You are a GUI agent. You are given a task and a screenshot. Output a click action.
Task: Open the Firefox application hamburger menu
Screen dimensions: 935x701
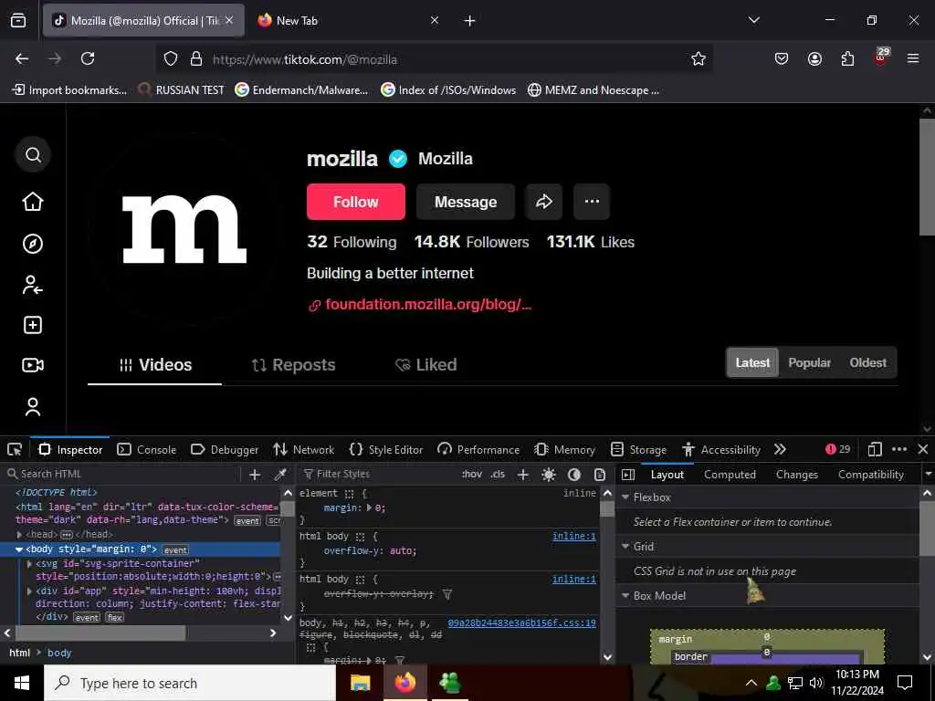tap(913, 58)
